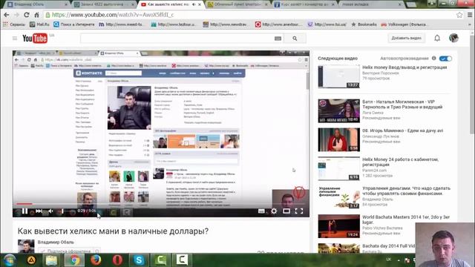Open the browser home page
This screenshot has width=475, height=267.
click(36, 15)
